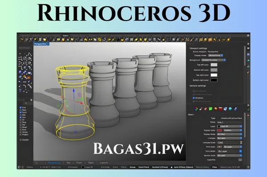Choose the explode tool with orange burst
This screenshot has height=177, width=267.
pyautogui.click(x=29, y=77)
